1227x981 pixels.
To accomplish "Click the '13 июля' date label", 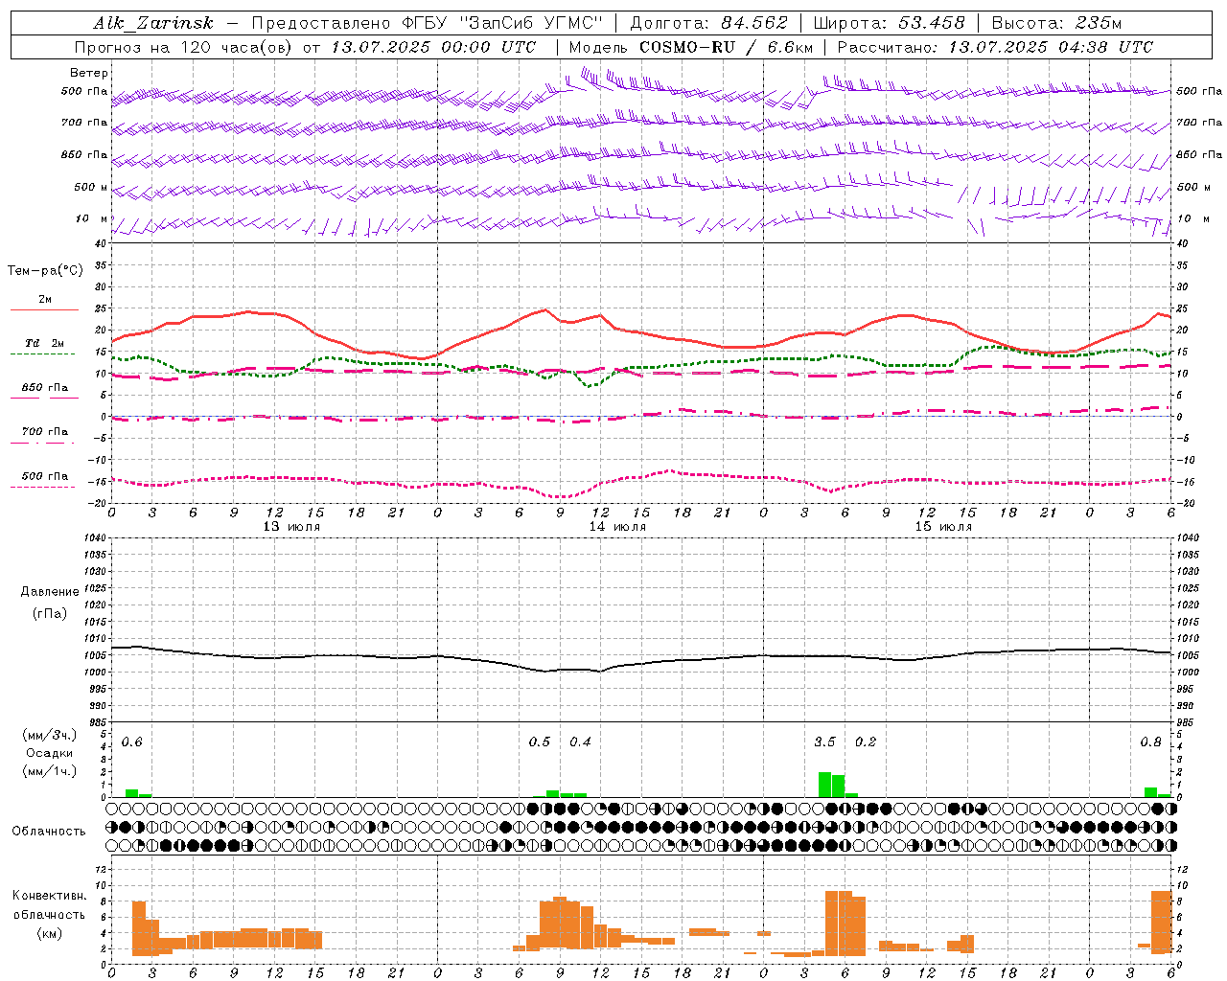I will 291,527.
